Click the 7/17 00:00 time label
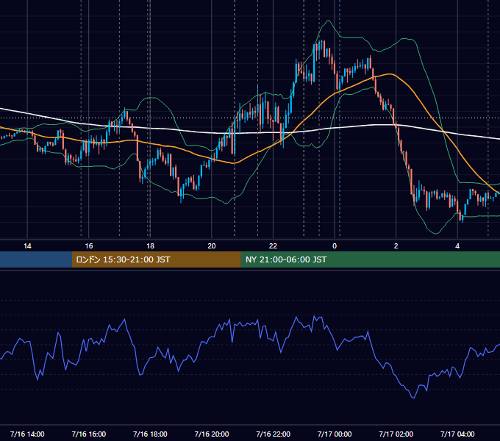This screenshot has height=441, width=500. [x=335, y=434]
